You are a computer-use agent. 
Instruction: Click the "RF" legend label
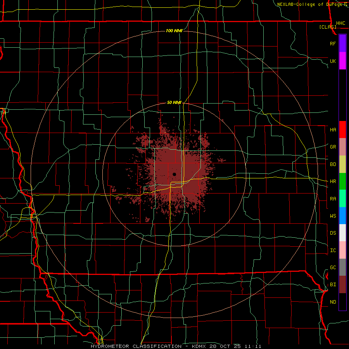click(x=333, y=43)
